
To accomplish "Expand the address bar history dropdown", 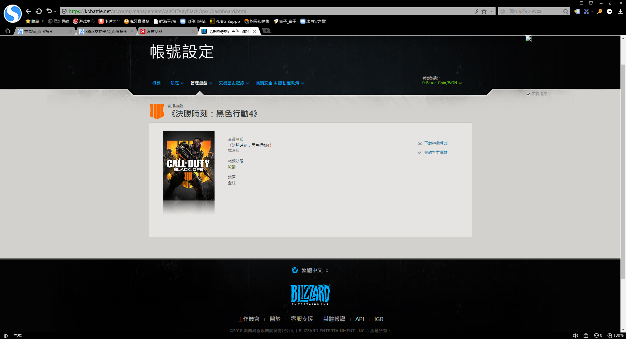I will pyautogui.click(x=492, y=11).
